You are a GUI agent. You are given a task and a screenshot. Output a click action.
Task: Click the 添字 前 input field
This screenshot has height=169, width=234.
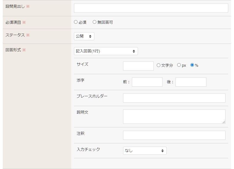147,82
